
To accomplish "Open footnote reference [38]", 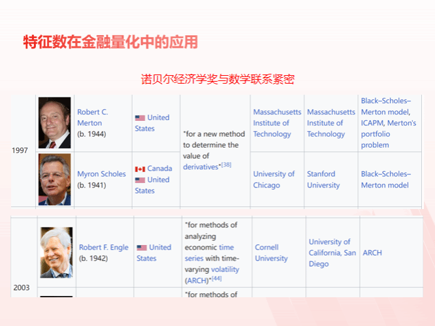I will click(x=227, y=165).
